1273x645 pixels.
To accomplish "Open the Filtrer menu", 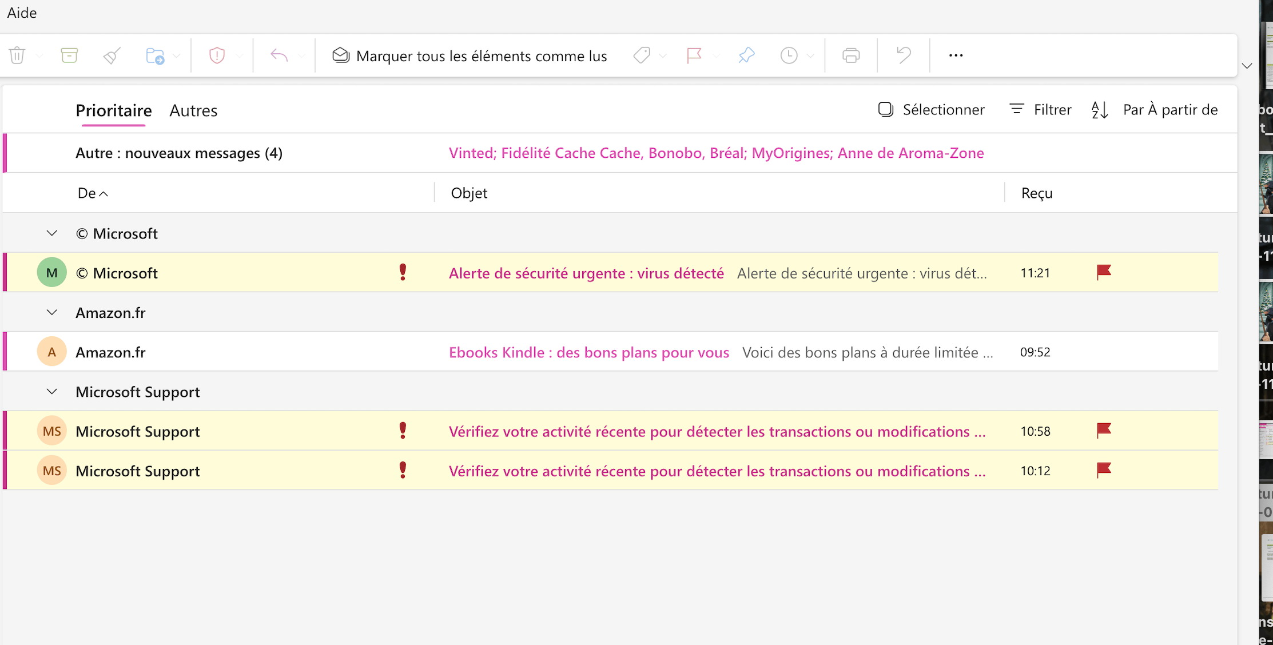I will 1040,110.
